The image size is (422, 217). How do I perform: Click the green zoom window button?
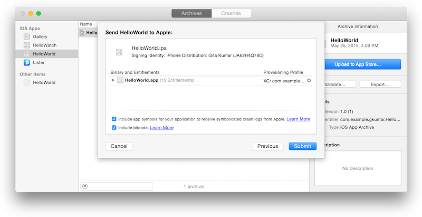(39, 13)
